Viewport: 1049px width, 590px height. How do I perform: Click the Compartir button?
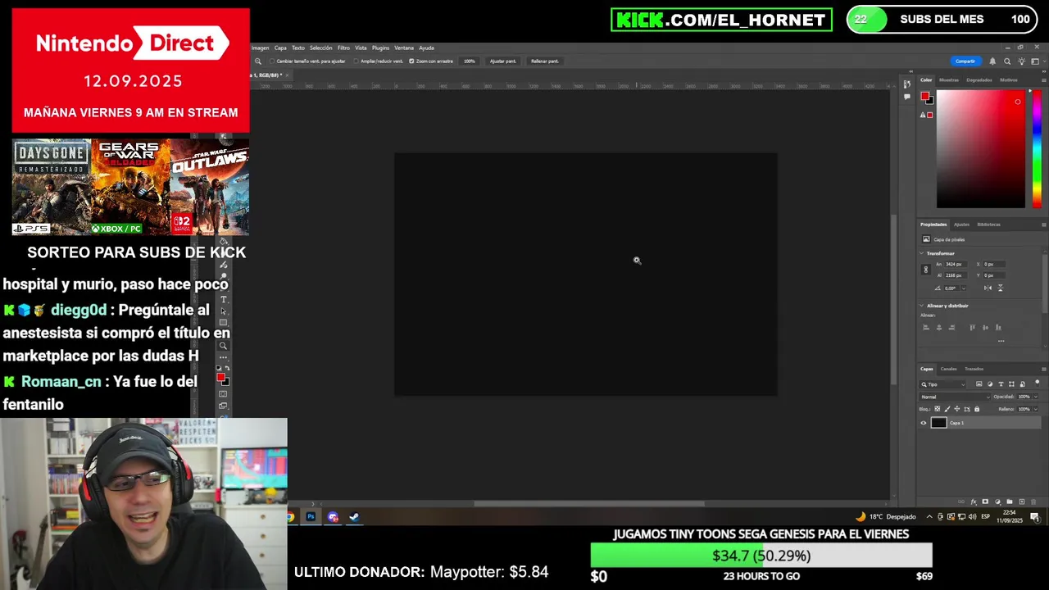pos(966,61)
